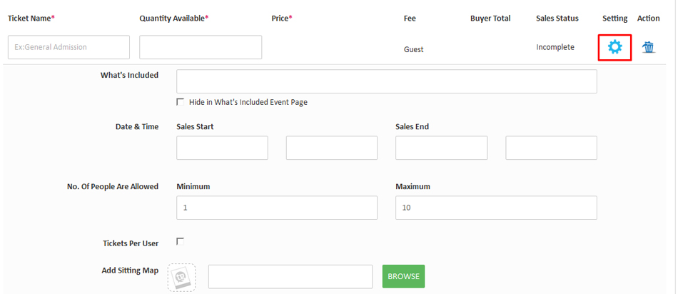
Task: Click the Buyer Total column header
Action: tap(490, 19)
